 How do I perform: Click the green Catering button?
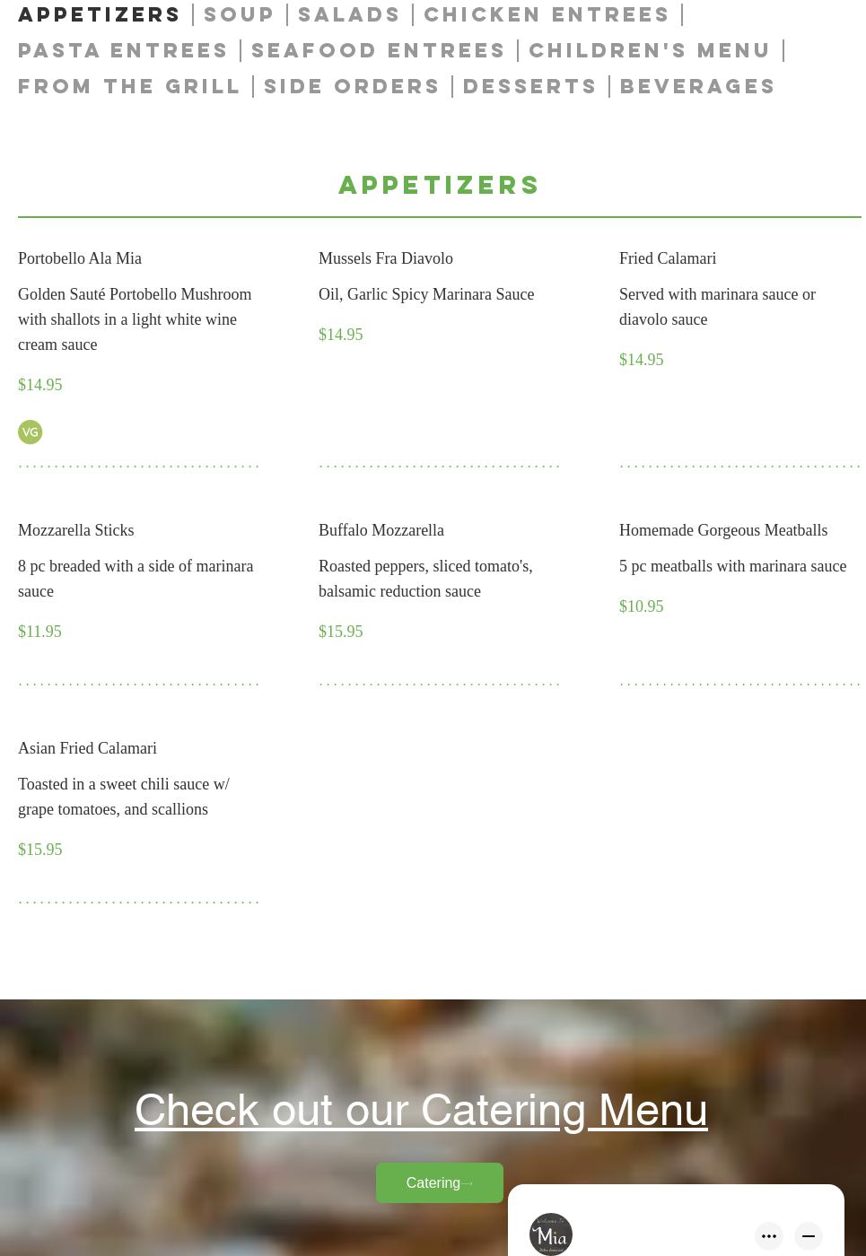(439, 1182)
